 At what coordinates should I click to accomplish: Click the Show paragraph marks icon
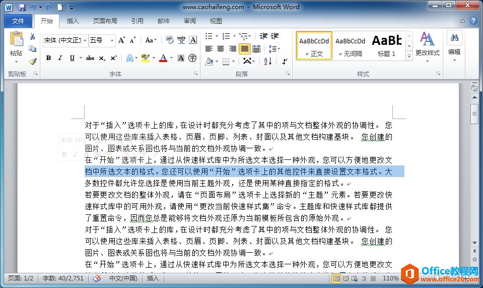pos(285,61)
